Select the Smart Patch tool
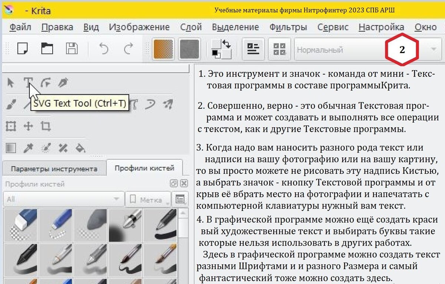Screen dimensions: 445x284 [63, 148]
